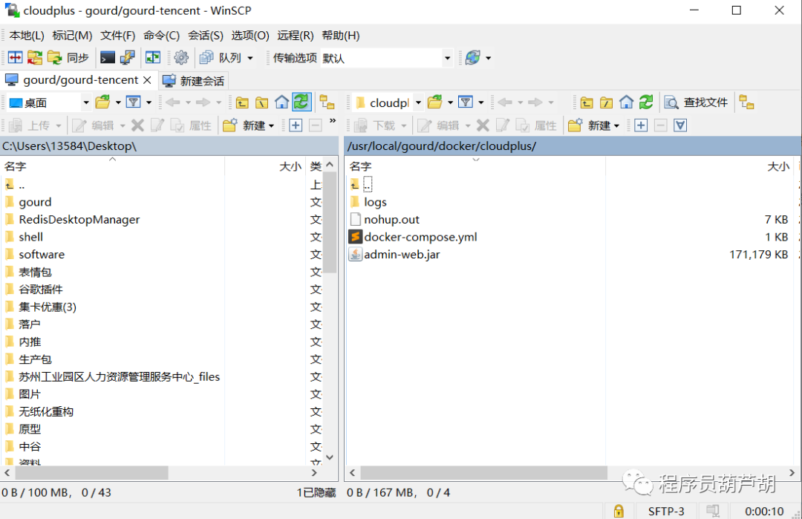Image resolution: width=802 pixels, height=519 pixels.
Task: Click the lock icon in status bar
Action: click(x=619, y=511)
